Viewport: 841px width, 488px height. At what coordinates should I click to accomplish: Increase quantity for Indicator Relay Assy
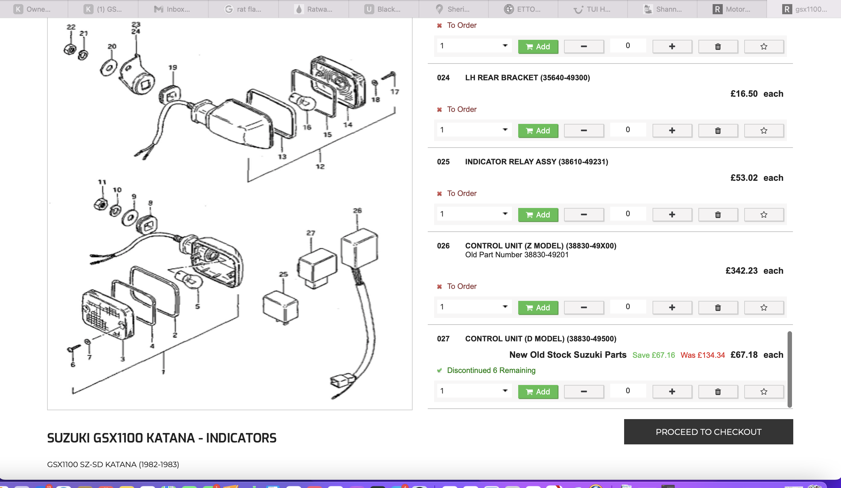click(672, 215)
